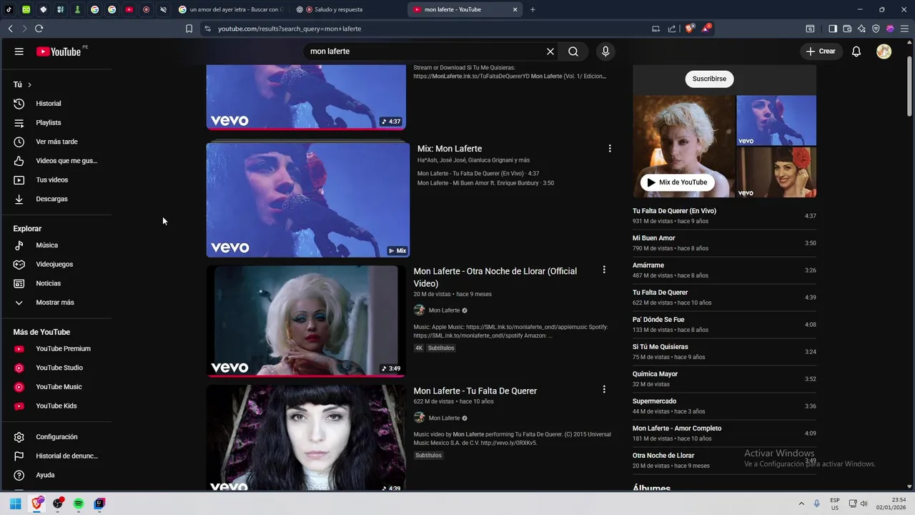Play Amárrame from list

[x=724, y=270]
